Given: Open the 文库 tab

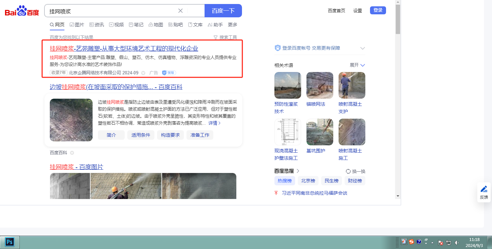Looking at the screenshot, I should click(x=195, y=25).
